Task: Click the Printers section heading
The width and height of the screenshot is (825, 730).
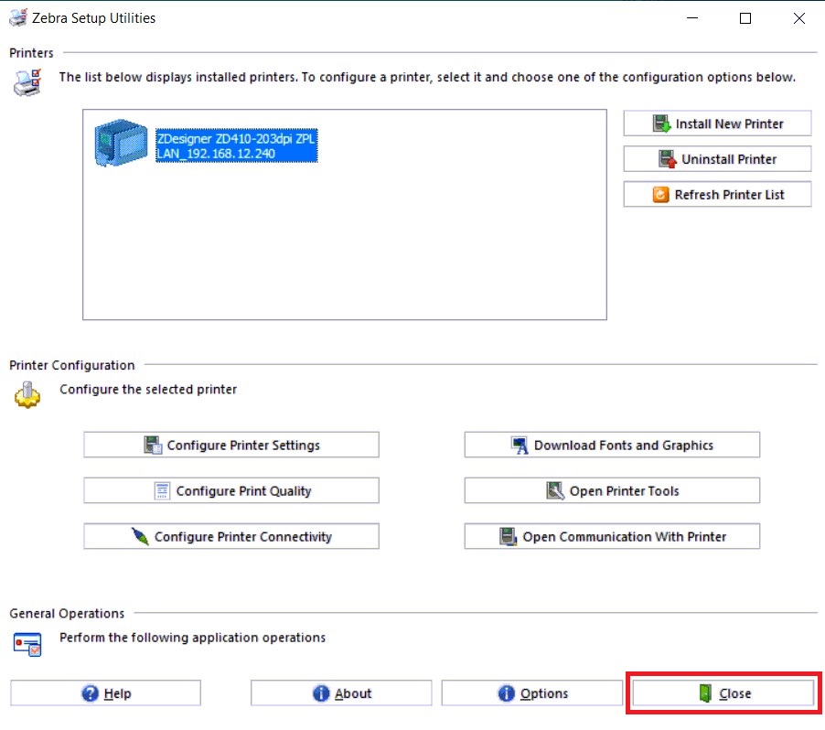Action: [32, 53]
